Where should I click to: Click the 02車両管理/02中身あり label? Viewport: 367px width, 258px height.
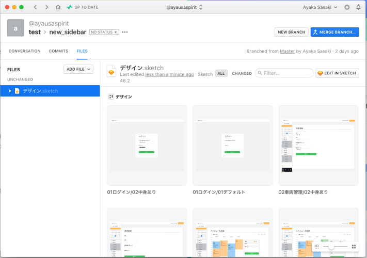point(303,192)
